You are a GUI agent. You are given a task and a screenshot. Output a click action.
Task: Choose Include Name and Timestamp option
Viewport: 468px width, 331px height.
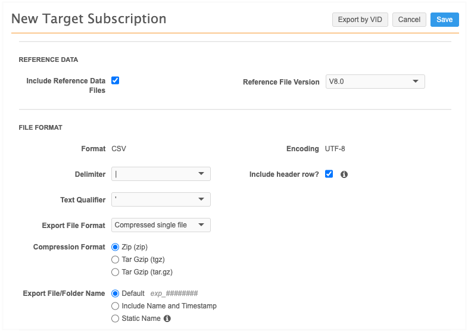pos(116,306)
